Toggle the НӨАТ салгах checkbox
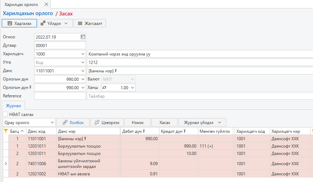 click(x=5, y=114)
